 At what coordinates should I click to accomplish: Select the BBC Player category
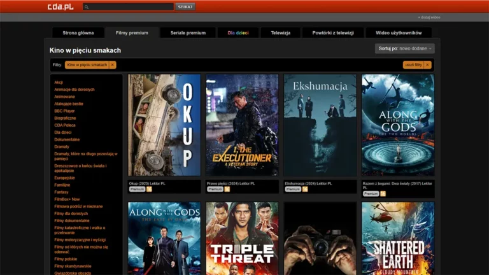(64, 111)
